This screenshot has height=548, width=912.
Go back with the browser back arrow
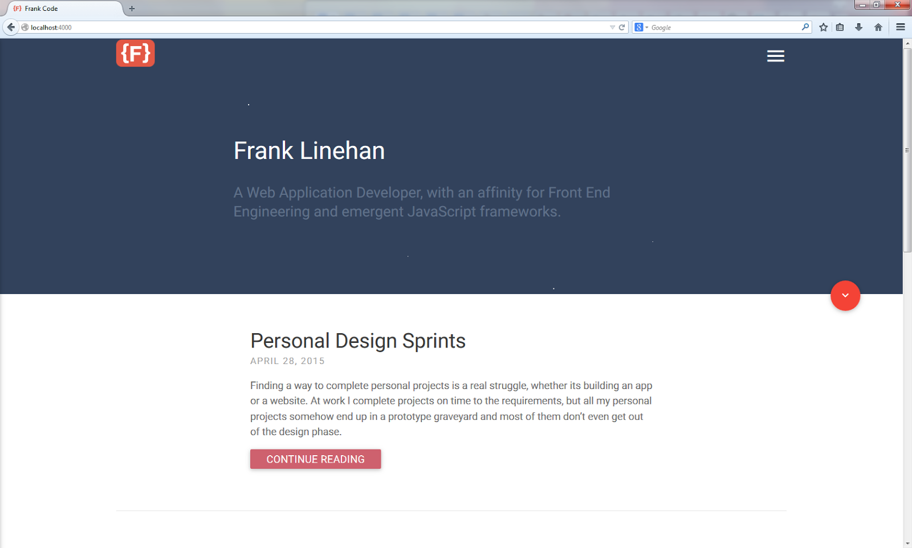pos(10,27)
